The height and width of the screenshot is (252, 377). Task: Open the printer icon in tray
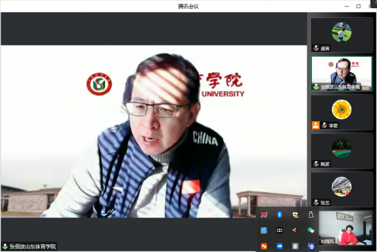point(295,246)
